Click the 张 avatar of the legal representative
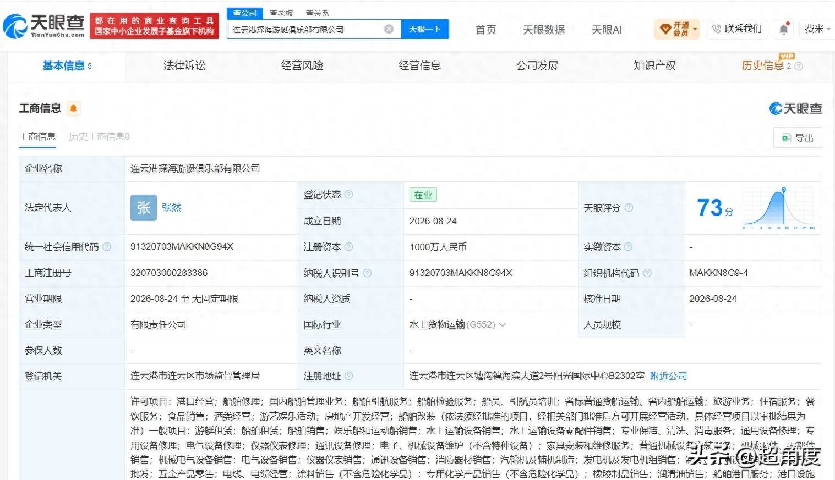The width and height of the screenshot is (835, 480). (144, 208)
